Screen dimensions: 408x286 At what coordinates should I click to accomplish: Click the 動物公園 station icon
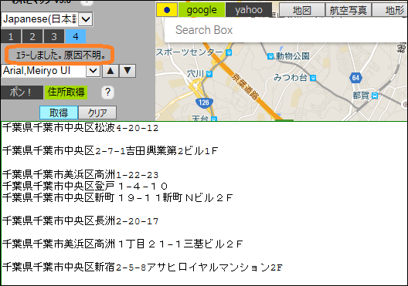[x=270, y=56]
